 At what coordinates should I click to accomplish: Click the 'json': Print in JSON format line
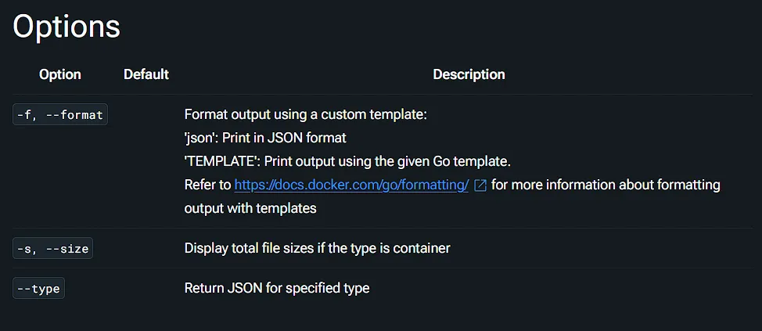[265, 138]
